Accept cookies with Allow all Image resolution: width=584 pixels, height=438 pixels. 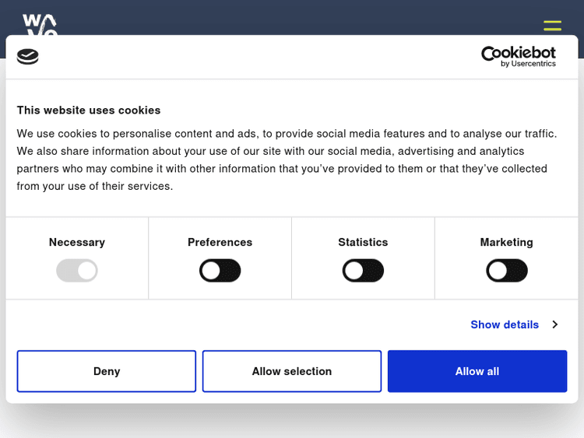click(x=477, y=371)
